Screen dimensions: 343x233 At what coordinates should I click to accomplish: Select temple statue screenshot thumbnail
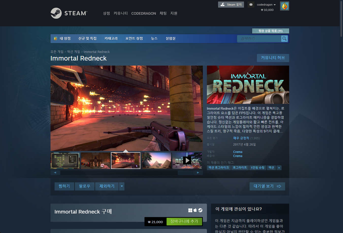click(x=95, y=161)
